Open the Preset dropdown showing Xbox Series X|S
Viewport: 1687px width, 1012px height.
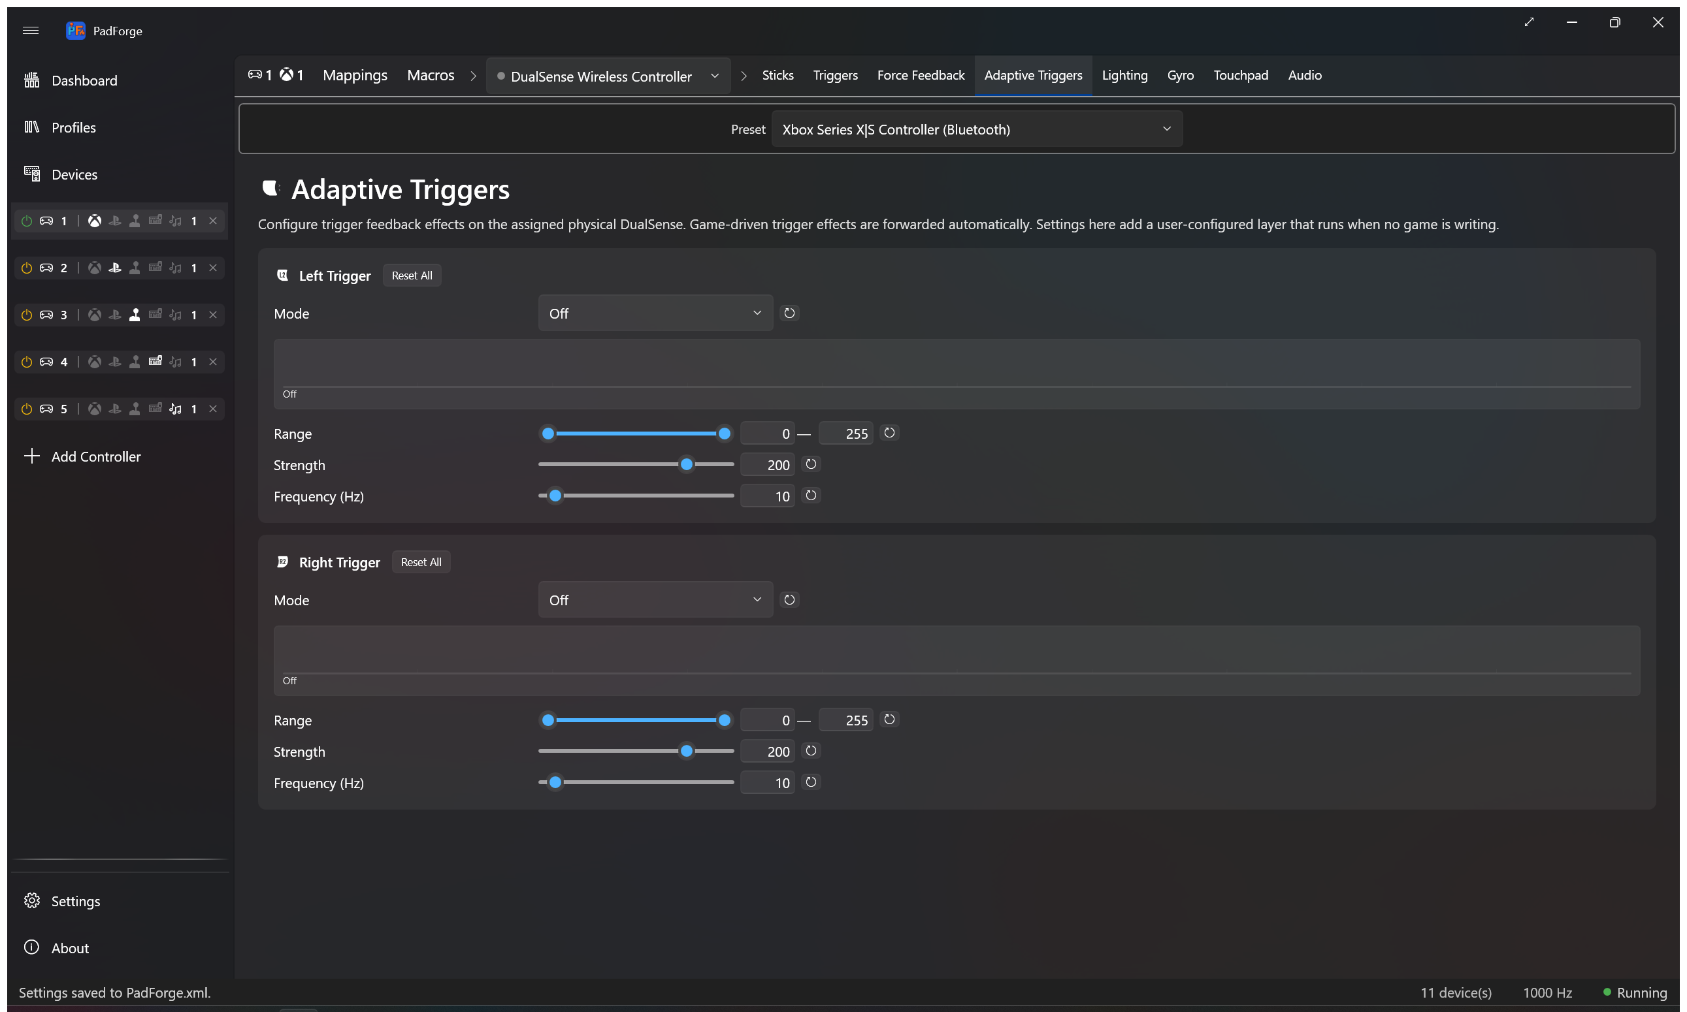pyautogui.click(x=977, y=129)
